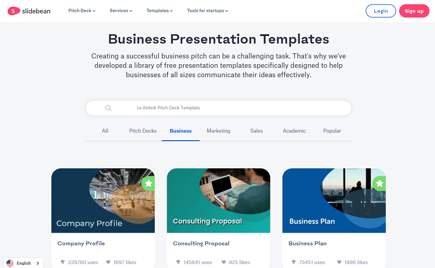Click the heart likes icon under Company Profile
Viewport: 435px width, 268px height.
tap(109, 262)
